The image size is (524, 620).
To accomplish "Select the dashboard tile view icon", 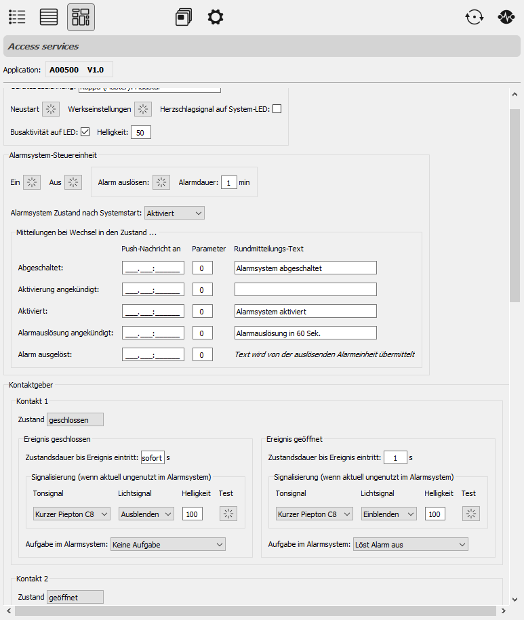I will pyautogui.click(x=81, y=17).
